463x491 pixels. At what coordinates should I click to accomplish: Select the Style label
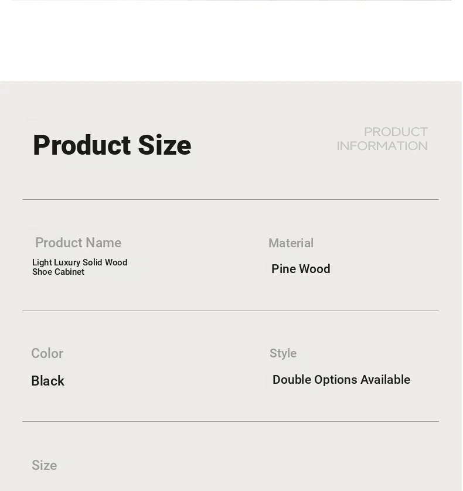pyautogui.click(x=283, y=353)
